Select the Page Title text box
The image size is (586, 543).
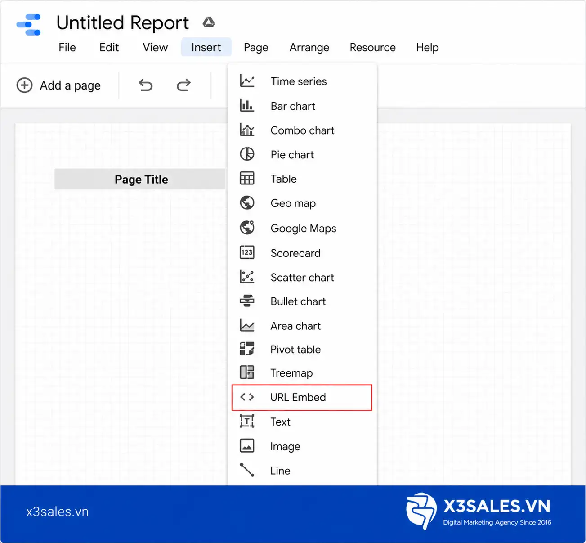click(141, 180)
